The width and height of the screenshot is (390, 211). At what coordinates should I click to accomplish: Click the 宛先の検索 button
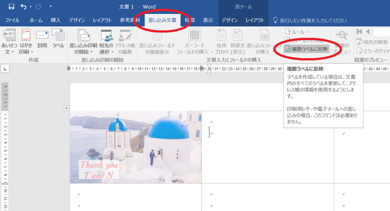click(x=372, y=42)
